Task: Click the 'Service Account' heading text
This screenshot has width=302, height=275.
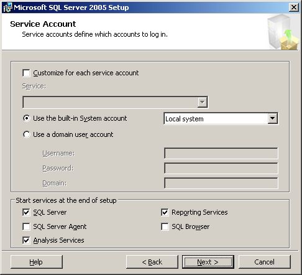Action: click(x=43, y=24)
